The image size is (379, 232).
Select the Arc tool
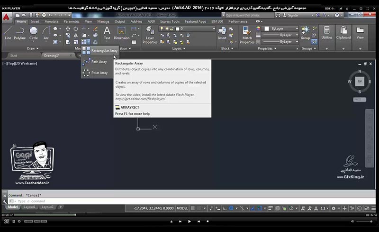click(46, 33)
